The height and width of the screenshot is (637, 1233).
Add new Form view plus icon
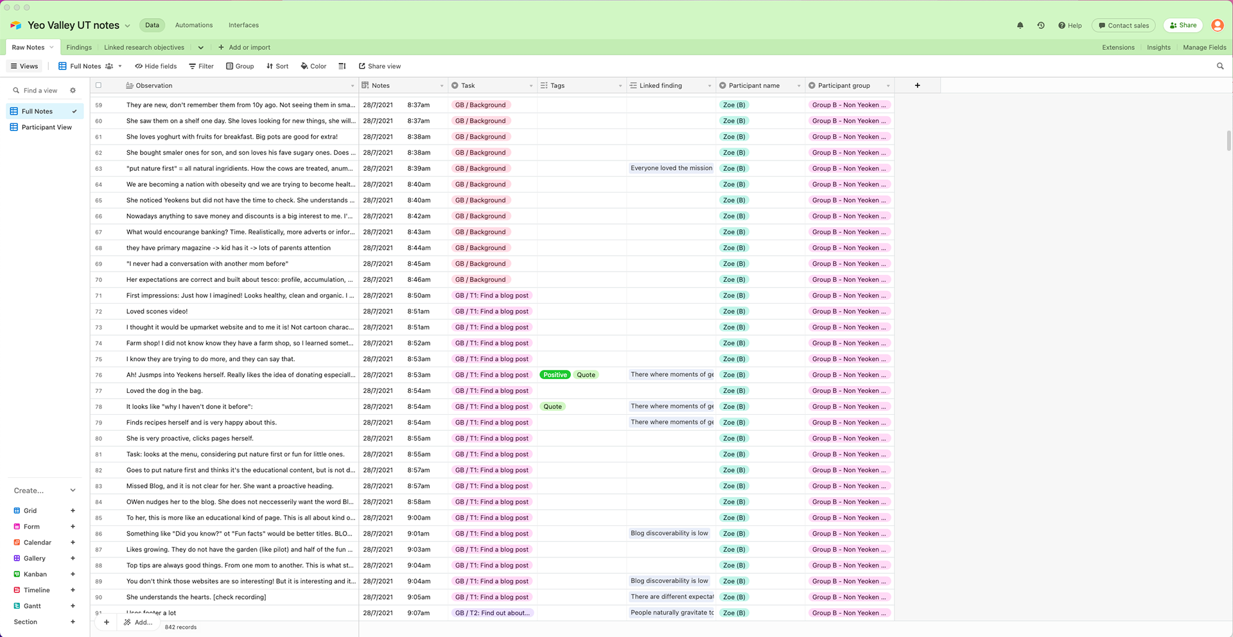[x=73, y=527]
